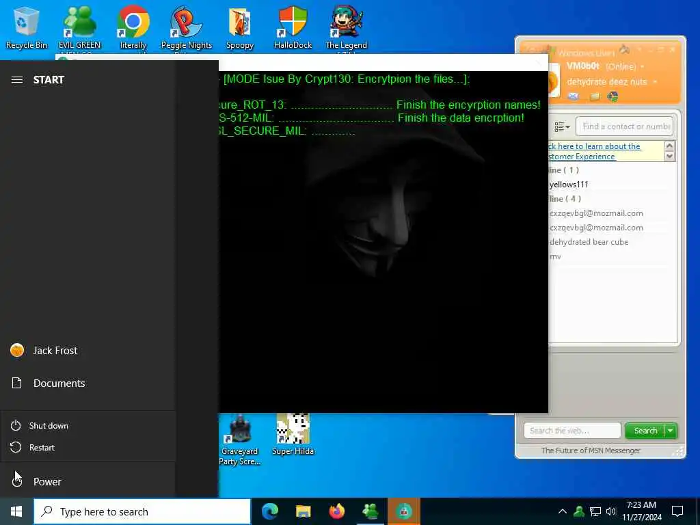Open the Messenger shared folders icon
Viewport: 700px width, 525px height.
[594, 96]
